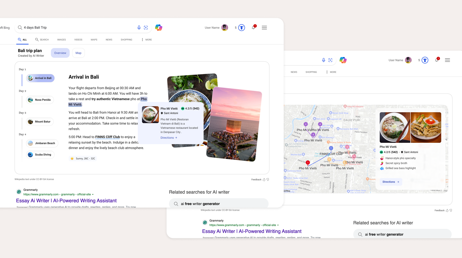The width and height of the screenshot is (462, 258).
Task: Click the Grammarly favicon in the back window
Action: click(x=205, y=222)
